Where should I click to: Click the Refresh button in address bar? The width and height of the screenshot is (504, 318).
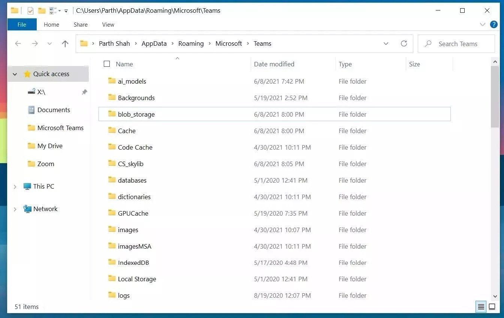404,43
